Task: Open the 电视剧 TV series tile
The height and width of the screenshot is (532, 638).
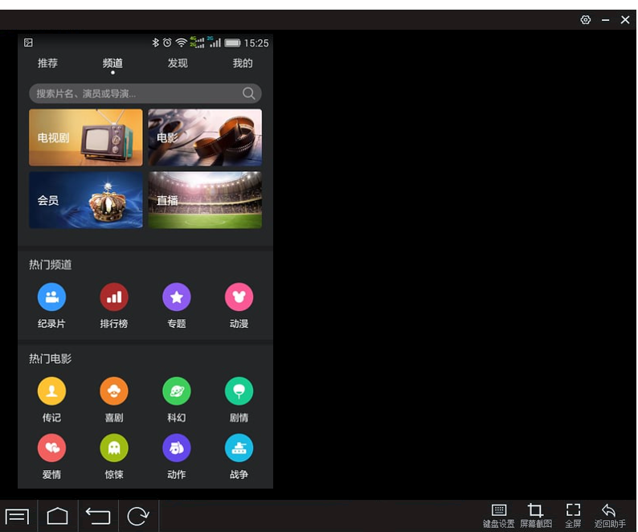Action: click(86, 137)
